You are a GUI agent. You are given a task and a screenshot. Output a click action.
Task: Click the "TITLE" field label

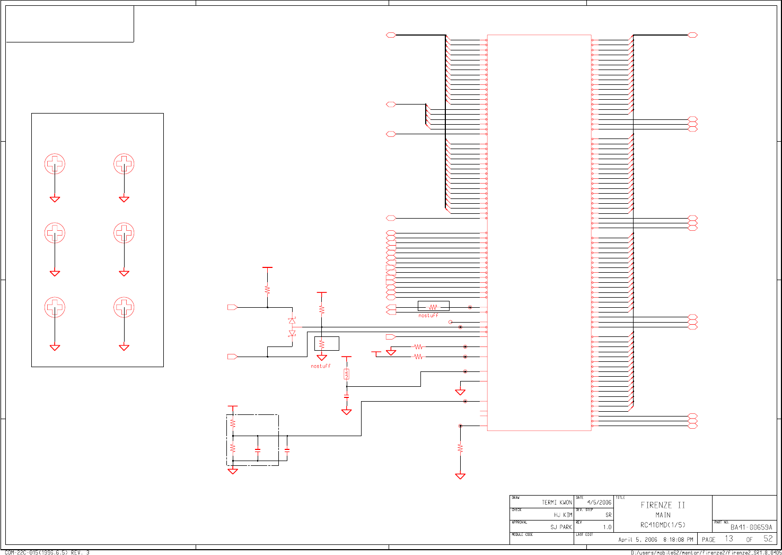620,498
